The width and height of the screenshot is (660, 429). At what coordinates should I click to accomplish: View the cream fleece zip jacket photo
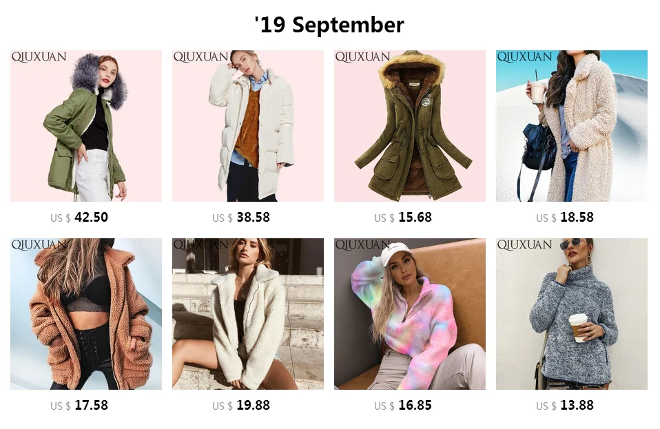tap(248, 314)
